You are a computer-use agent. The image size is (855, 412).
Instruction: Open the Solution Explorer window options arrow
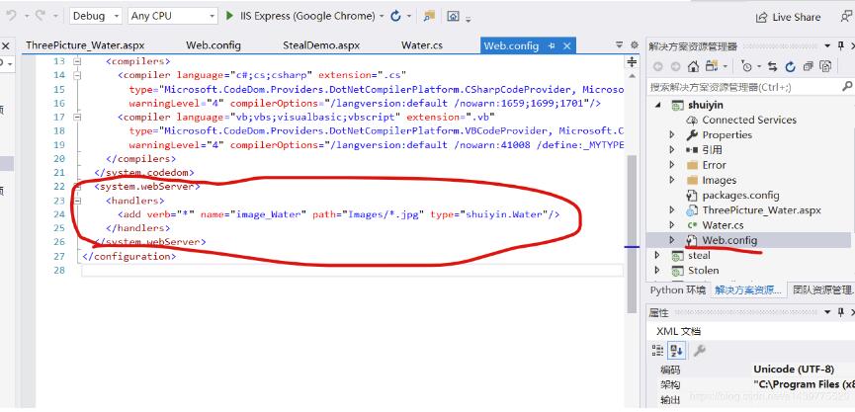tap(827, 45)
